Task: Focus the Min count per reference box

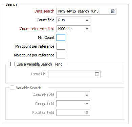Action: point(61,46)
